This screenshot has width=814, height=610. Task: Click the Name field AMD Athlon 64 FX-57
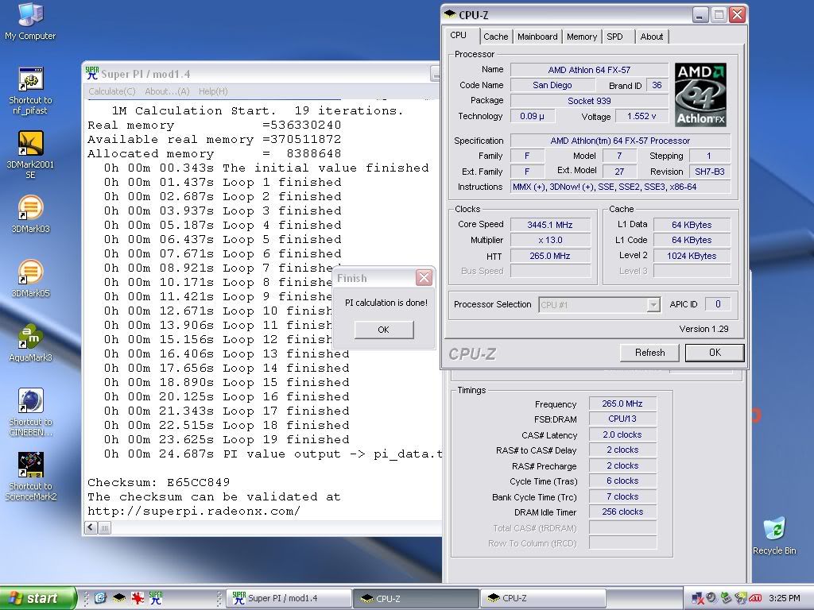point(589,70)
